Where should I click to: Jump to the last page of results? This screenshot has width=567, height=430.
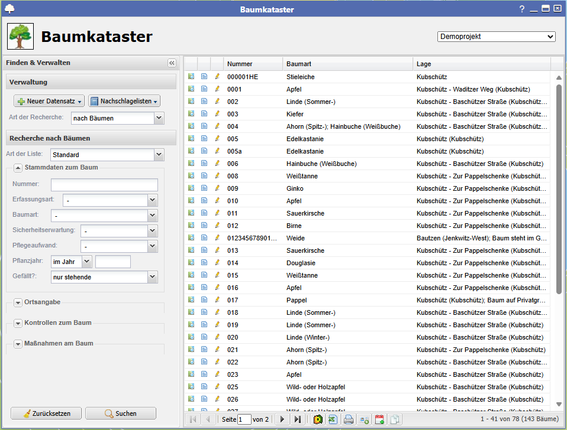point(298,419)
